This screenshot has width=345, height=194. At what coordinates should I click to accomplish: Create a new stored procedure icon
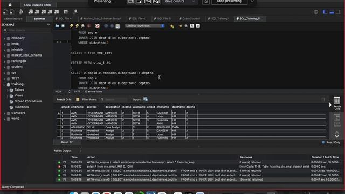click(x=50, y=12)
